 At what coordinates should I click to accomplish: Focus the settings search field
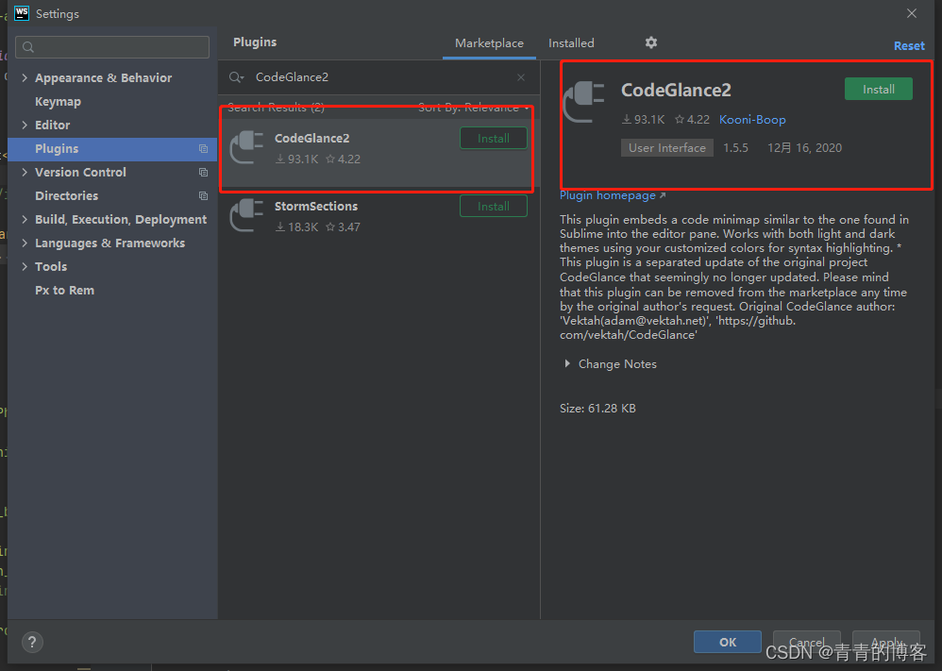point(112,47)
